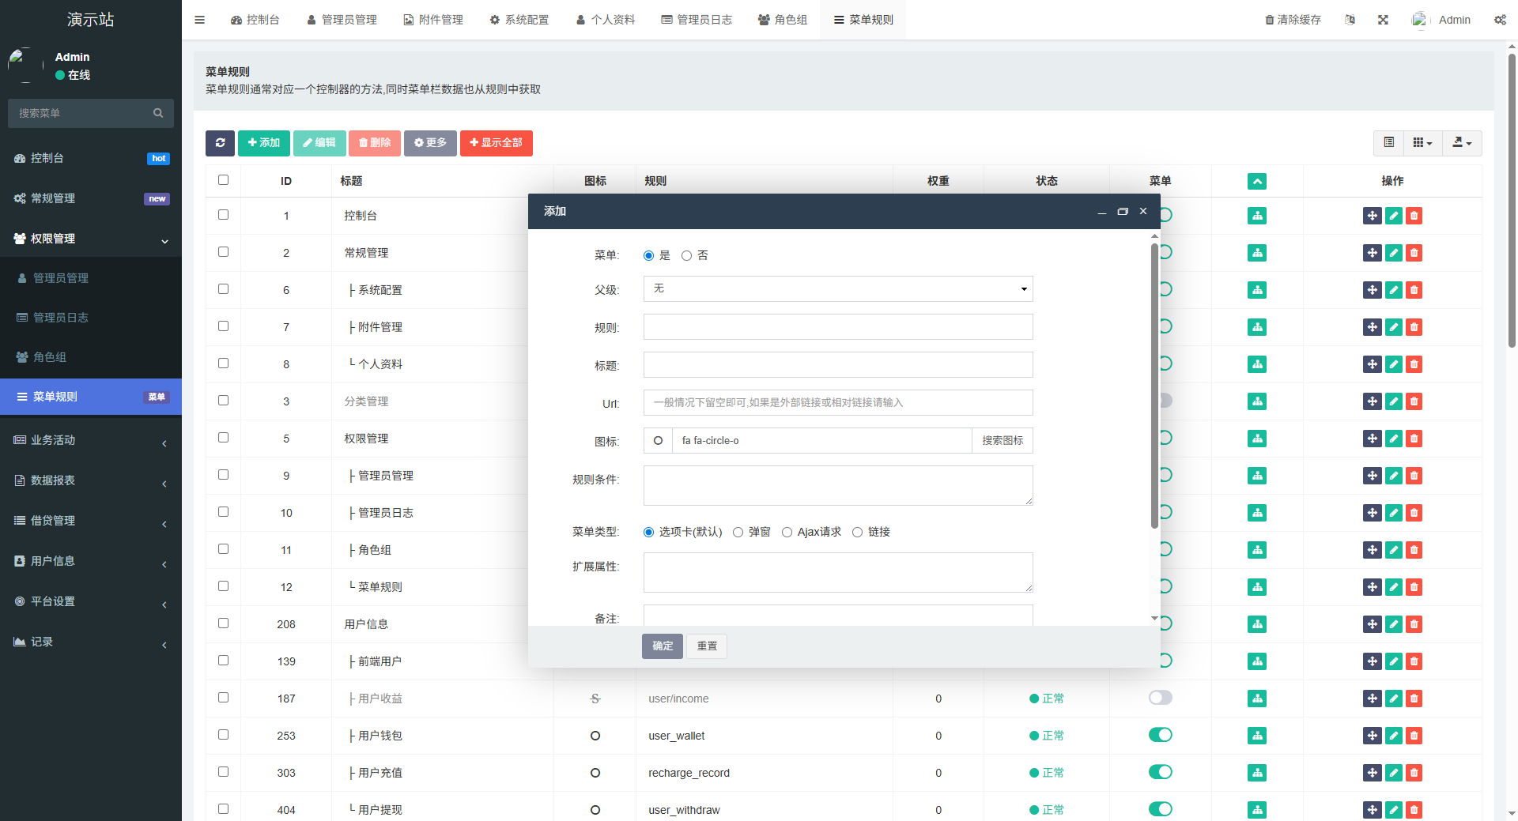Edit the 用户钱包 rule with pencil icon
The width and height of the screenshot is (1518, 821).
[1392, 736]
